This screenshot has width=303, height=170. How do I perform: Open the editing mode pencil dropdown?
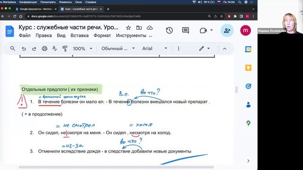205,48
